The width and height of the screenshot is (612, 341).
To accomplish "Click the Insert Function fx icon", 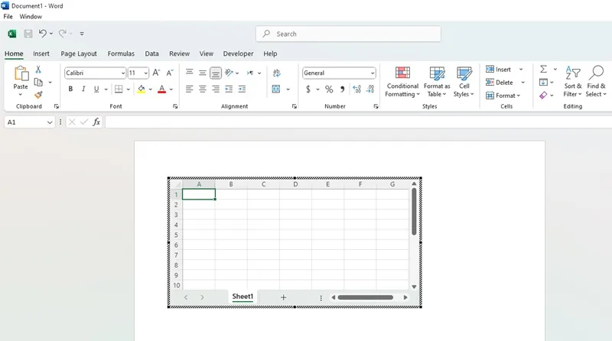I will pos(96,122).
